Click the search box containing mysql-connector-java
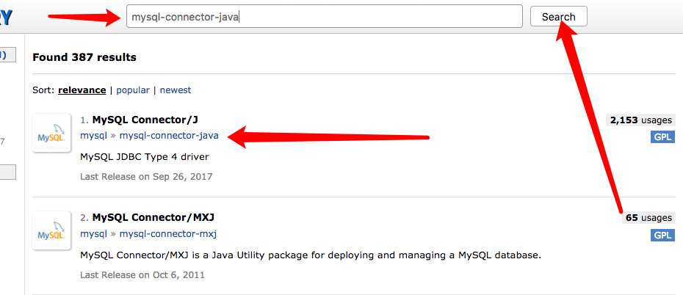This screenshot has width=683, height=295. point(324,17)
